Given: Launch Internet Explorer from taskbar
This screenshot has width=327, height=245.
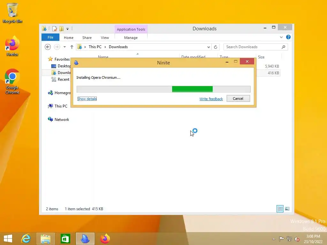Looking at the screenshot, I should [x=26, y=239].
